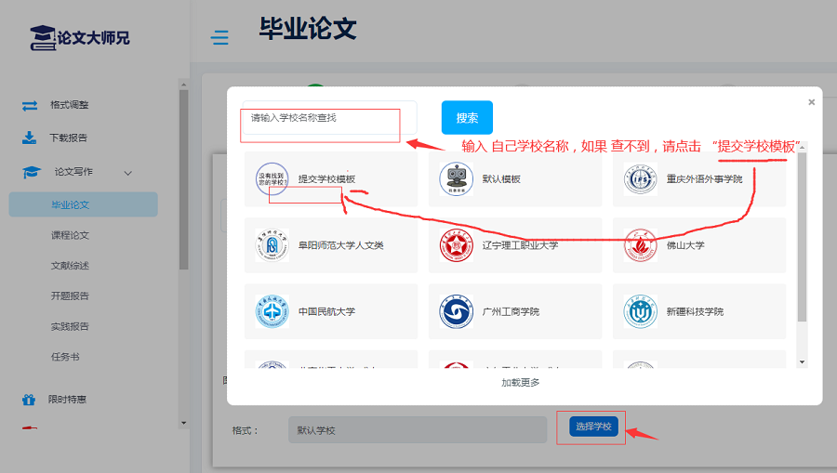Click the 默认模板 robot icon
837x473 pixels.
click(457, 179)
